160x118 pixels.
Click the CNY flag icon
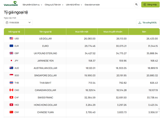point(11,112)
